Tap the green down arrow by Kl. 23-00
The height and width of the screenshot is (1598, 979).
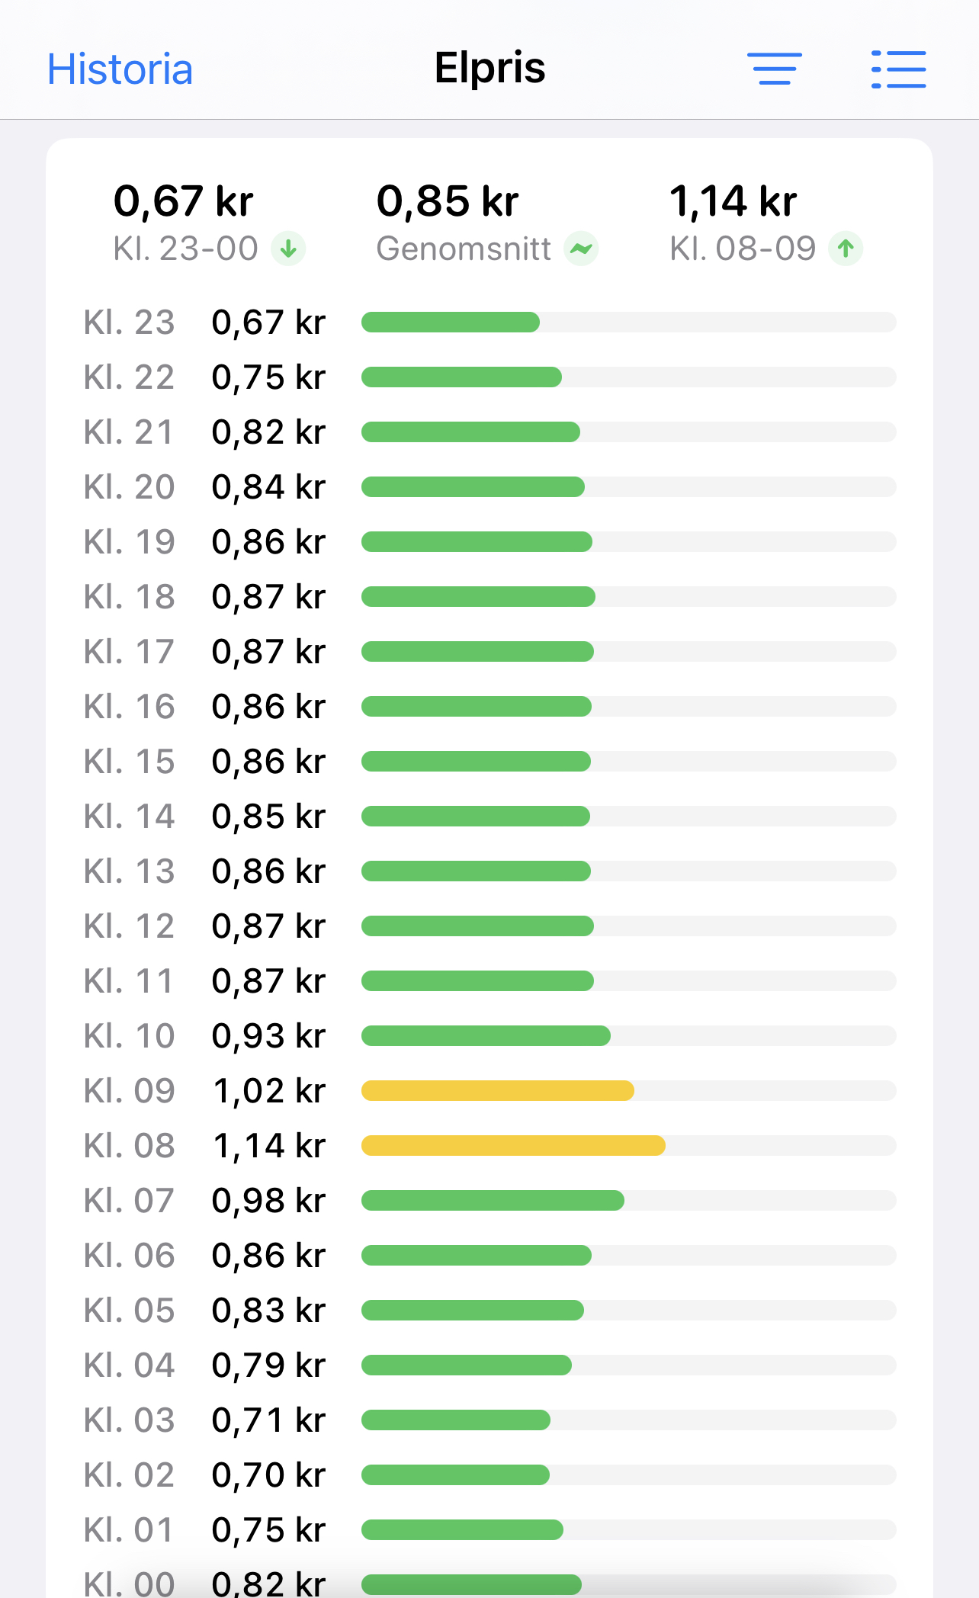tap(289, 249)
